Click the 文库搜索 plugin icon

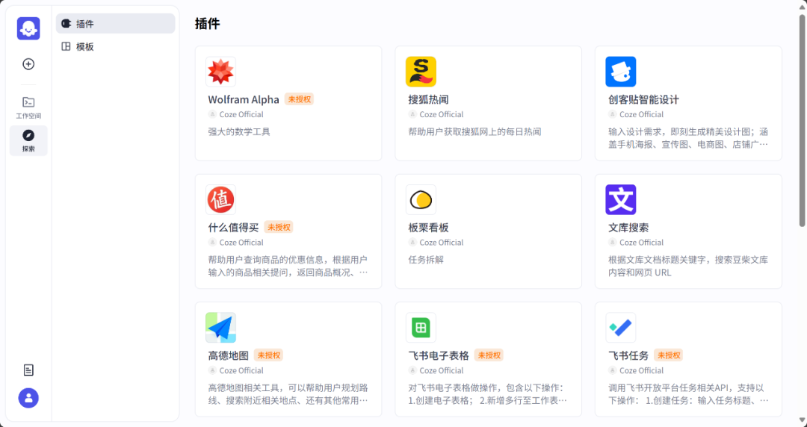pyautogui.click(x=621, y=199)
